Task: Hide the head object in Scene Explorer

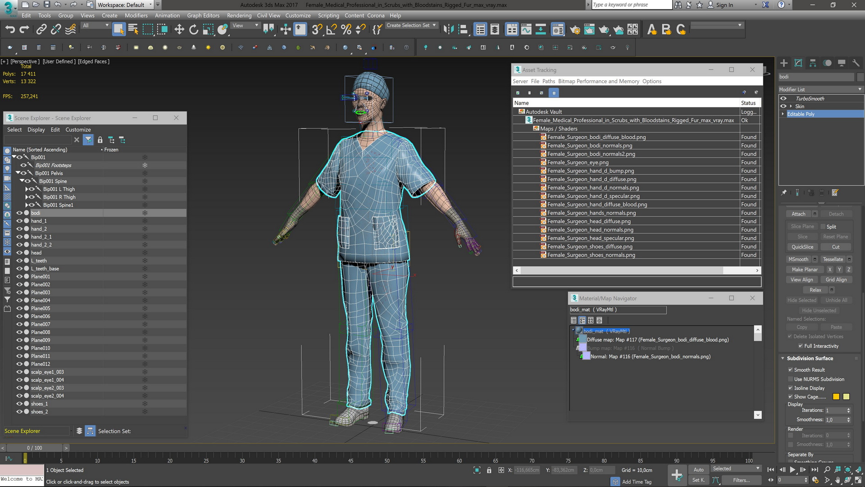Action: pos(19,253)
